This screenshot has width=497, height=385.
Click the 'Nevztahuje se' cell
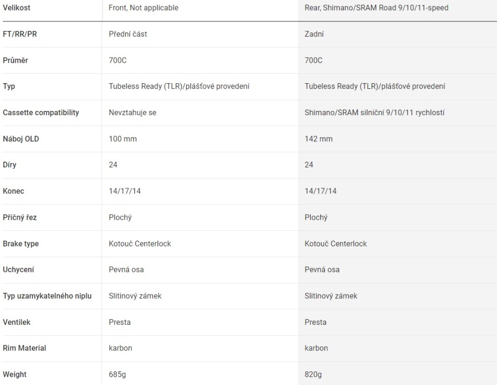point(132,112)
